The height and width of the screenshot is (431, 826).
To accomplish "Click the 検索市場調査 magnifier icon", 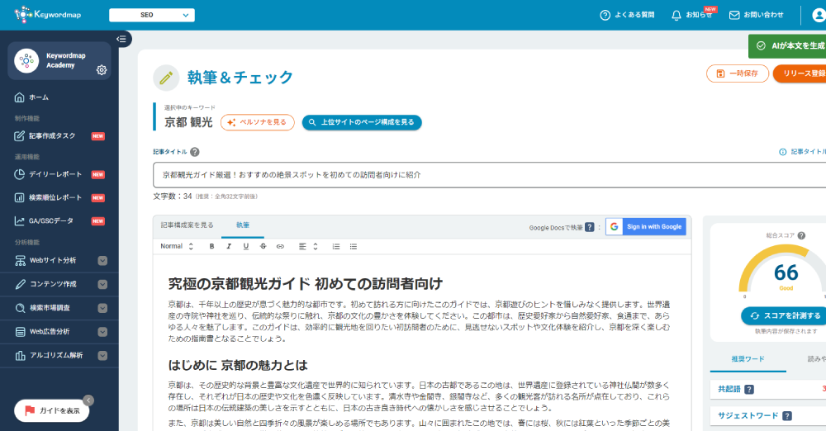I will pyautogui.click(x=20, y=308).
